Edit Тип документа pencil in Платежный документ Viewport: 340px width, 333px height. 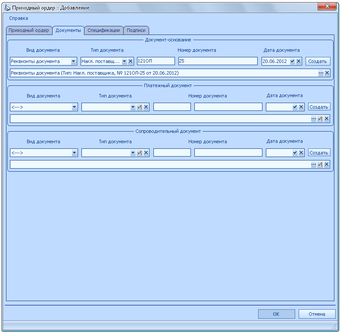pos(140,107)
